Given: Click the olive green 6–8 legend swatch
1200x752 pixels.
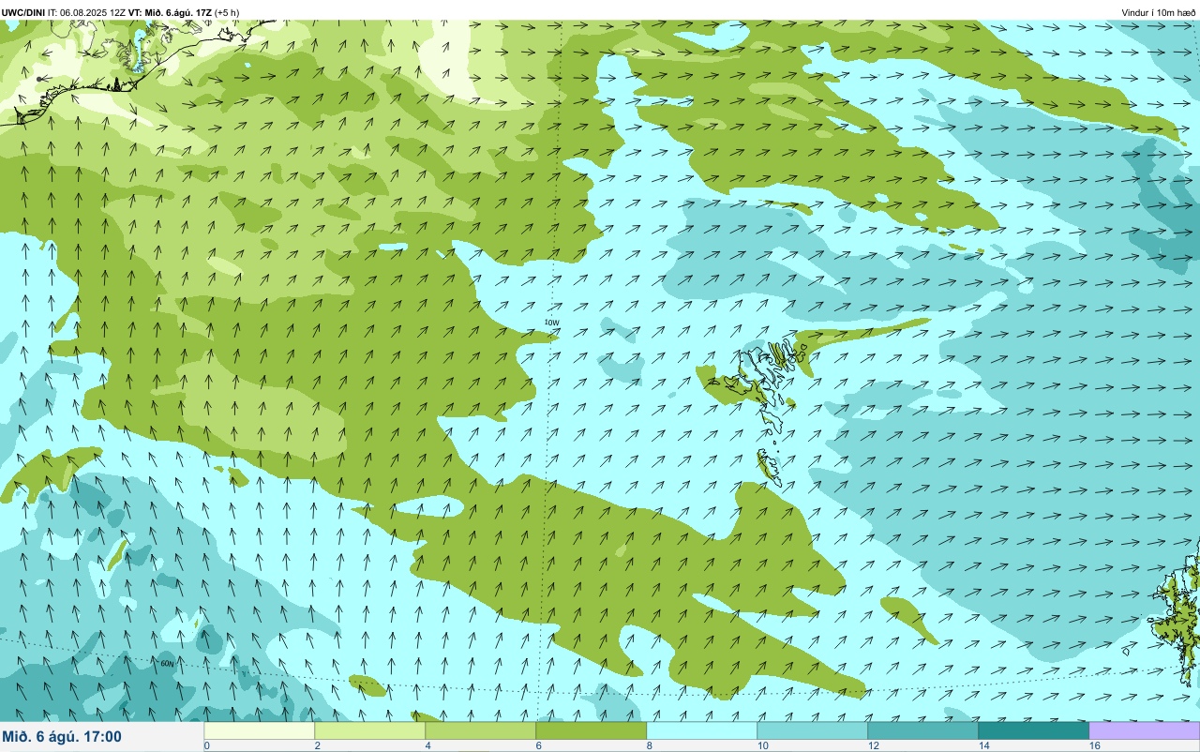Looking at the screenshot, I should click(x=591, y=730).
